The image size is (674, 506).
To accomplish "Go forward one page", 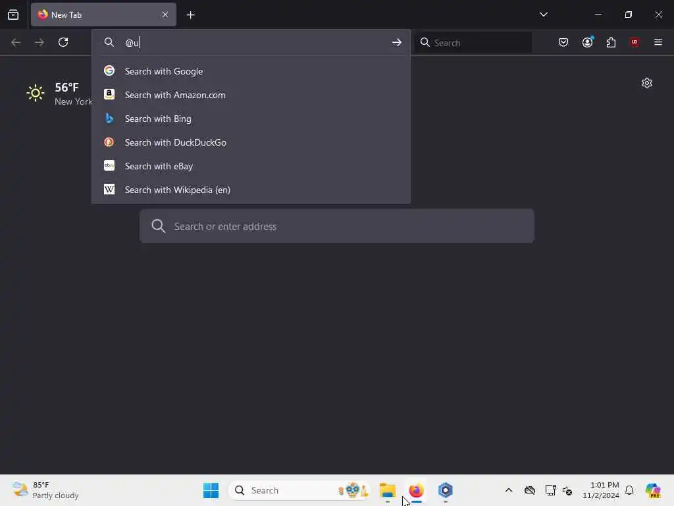I will (x=39, y=42).
